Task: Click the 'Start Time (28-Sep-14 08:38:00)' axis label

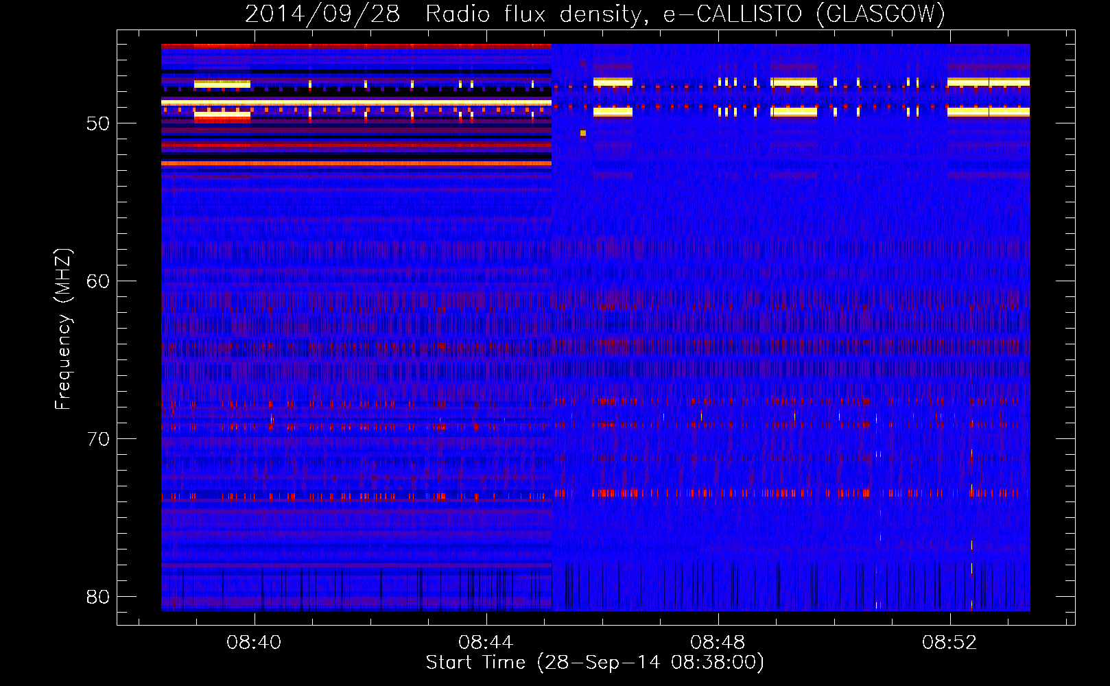Action: [595, 663]
